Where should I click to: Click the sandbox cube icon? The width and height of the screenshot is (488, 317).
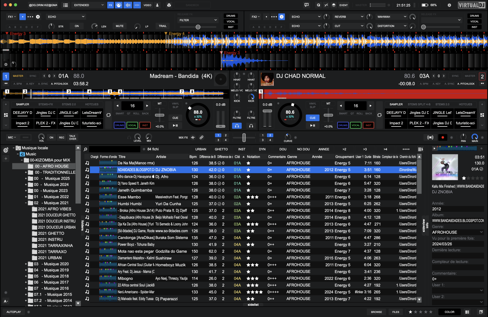tap(169, 5)
